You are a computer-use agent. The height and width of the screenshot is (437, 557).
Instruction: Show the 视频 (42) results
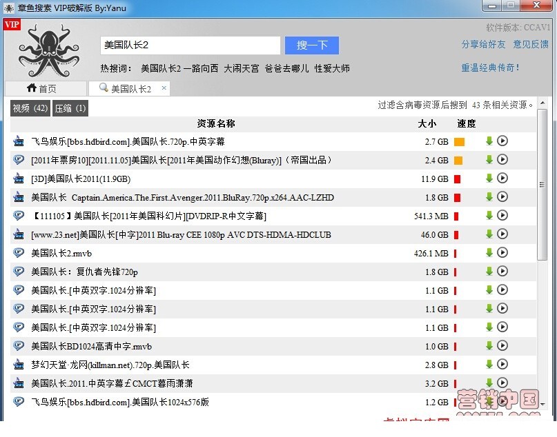(30, 108)
